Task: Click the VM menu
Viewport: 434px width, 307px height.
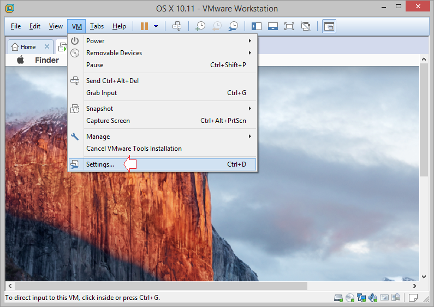Action: tap(76, 26)
